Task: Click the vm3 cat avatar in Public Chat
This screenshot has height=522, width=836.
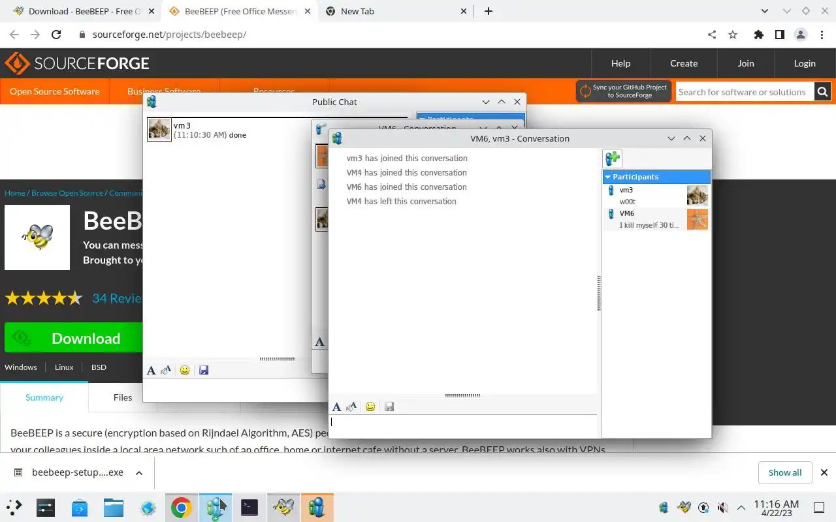Action: [159, 129]
